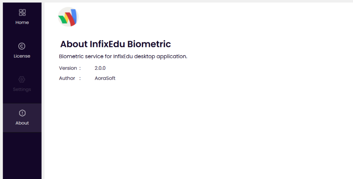Click the Author field label

67,78
